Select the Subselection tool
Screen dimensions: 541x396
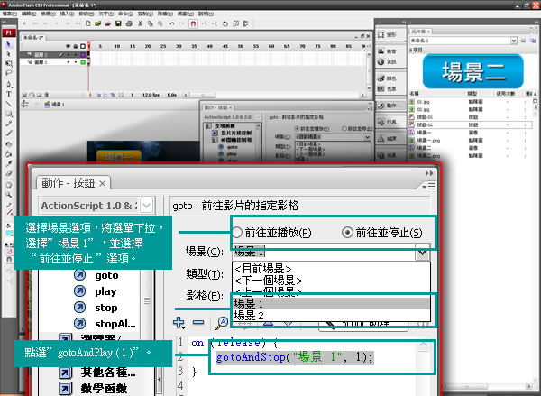pyautogui.click(x=9, y=54)
